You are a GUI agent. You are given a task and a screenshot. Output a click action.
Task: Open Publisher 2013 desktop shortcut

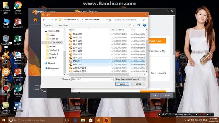coord(18,91)
